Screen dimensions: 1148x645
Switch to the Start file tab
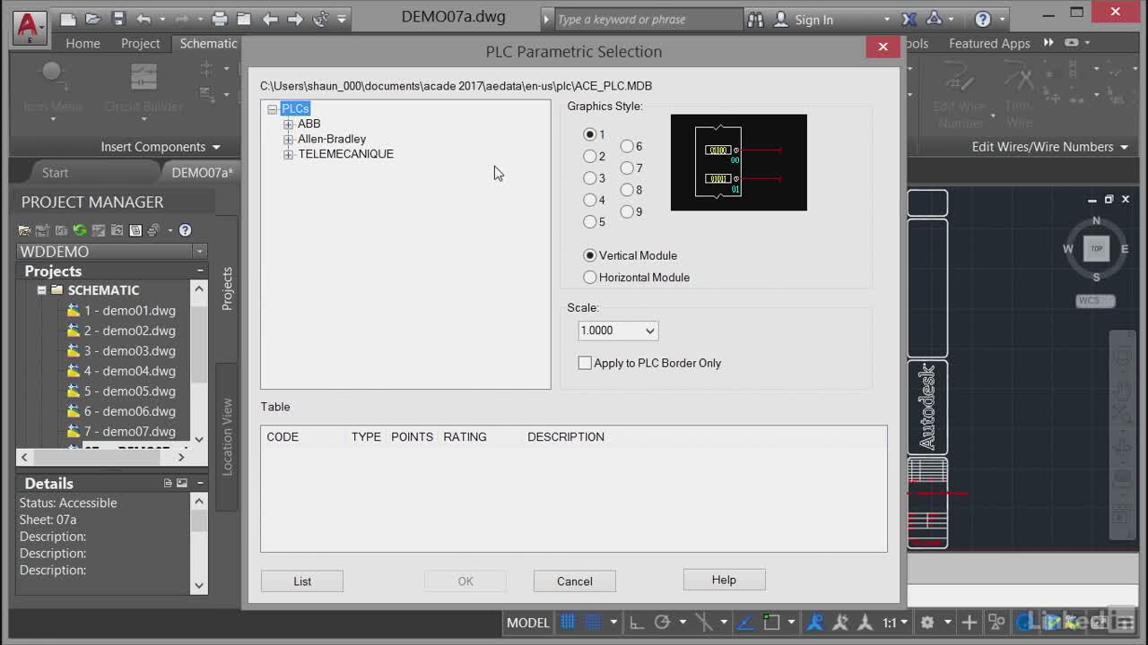click(x=55, y=172)
